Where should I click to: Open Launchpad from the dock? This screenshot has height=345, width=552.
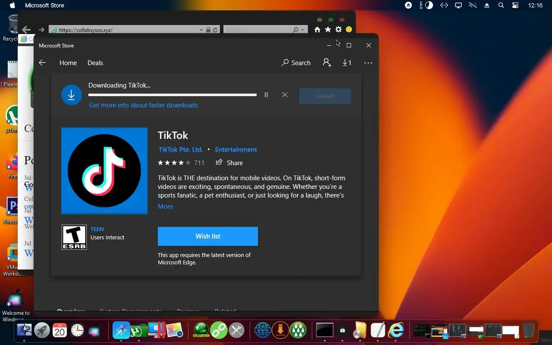[42, 331]
